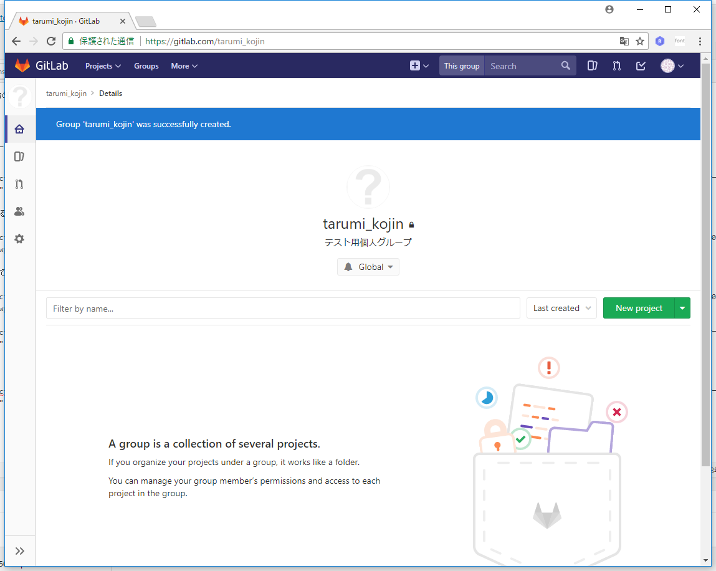Expand the New project caret dropdown
This screenshot has width=716, height=571.
pos(682,308)
